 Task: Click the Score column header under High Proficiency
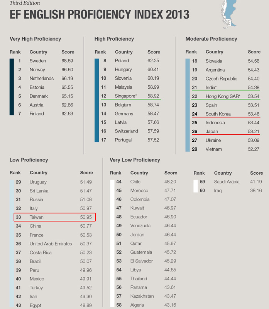click(154, 52)
